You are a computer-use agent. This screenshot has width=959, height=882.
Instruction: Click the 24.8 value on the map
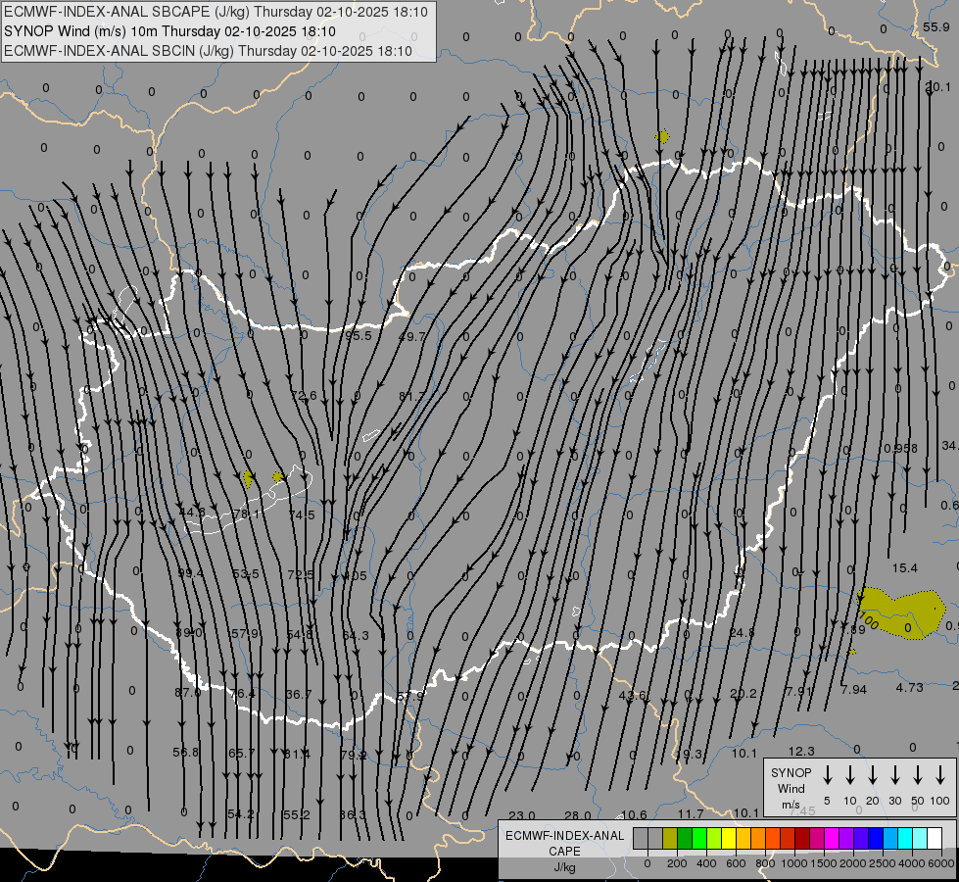tap(742, 632)
